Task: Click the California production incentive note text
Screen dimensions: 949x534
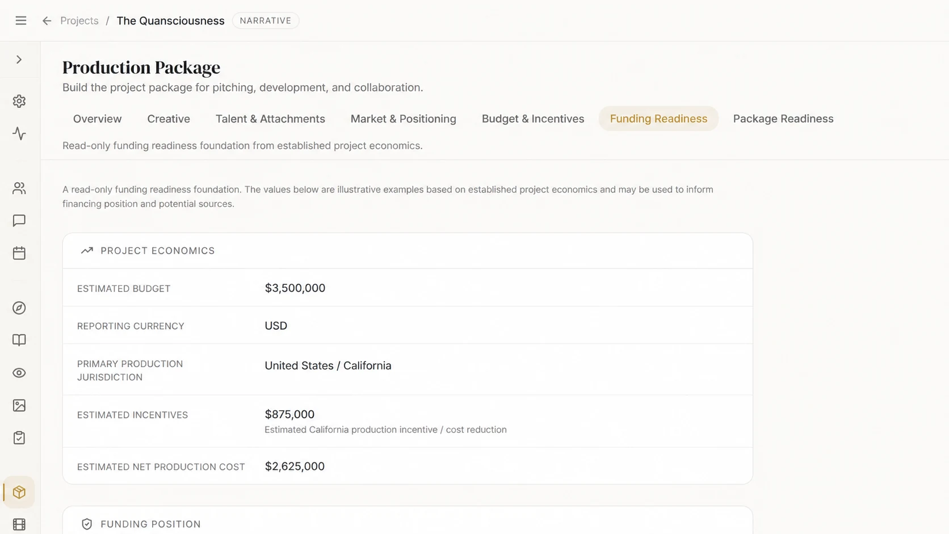Action: pos(385,430)
